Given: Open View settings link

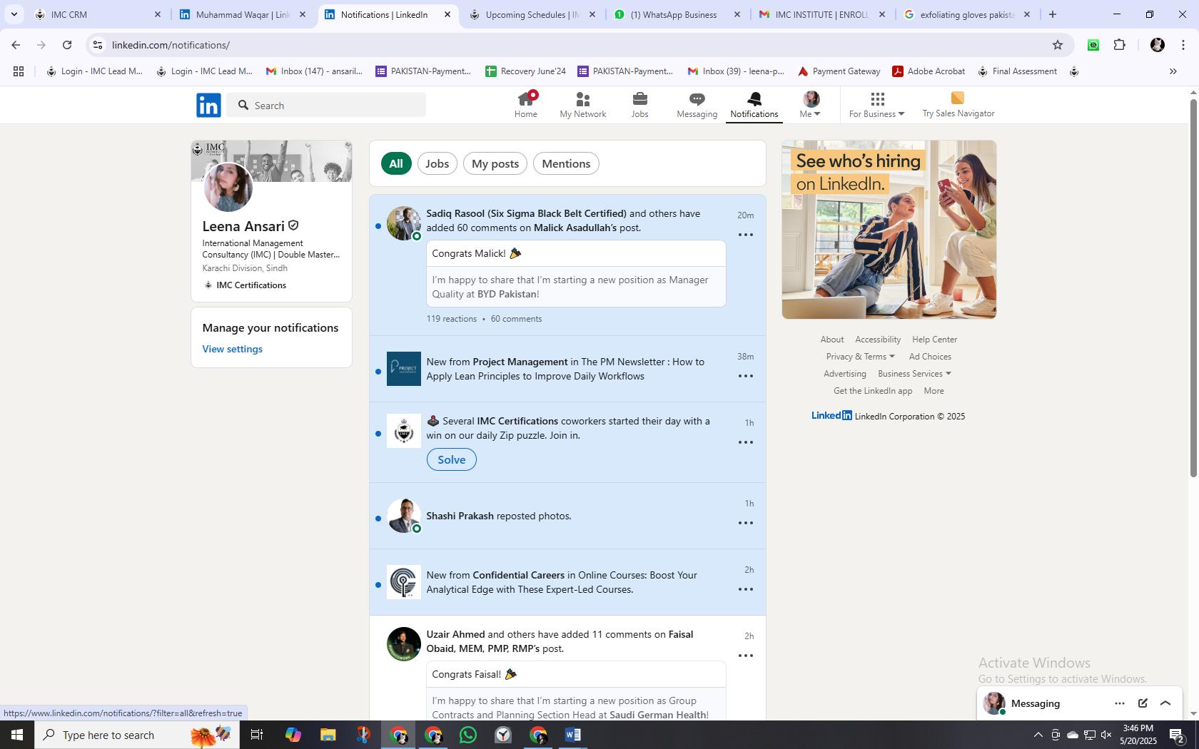Looking at the screenshot, I should [232, 349].
